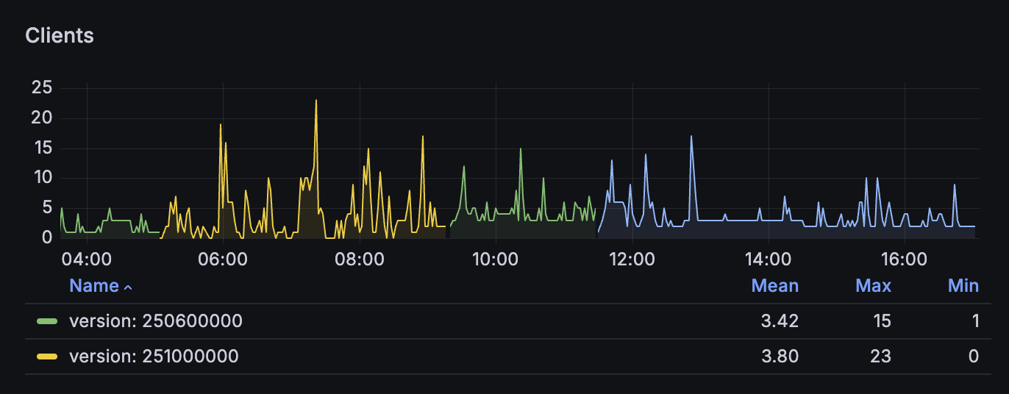Click the 3.80 mean value

tap(781, 357)
